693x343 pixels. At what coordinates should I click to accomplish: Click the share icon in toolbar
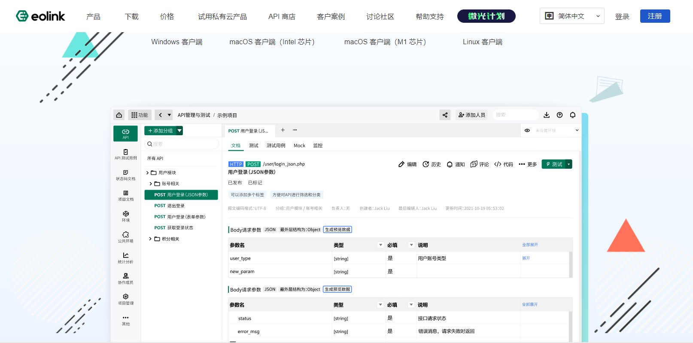pos(445,115)
